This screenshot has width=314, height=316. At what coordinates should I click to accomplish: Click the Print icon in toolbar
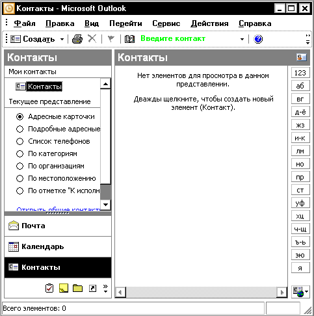tap(77, 39)
